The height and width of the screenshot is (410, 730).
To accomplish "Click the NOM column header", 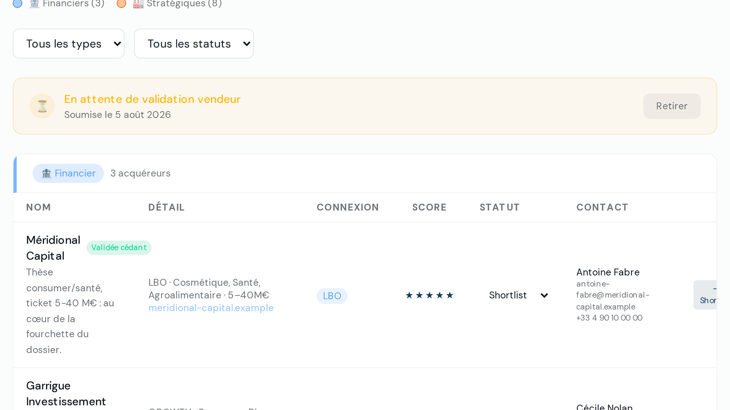I will click(x=39, y=207).
